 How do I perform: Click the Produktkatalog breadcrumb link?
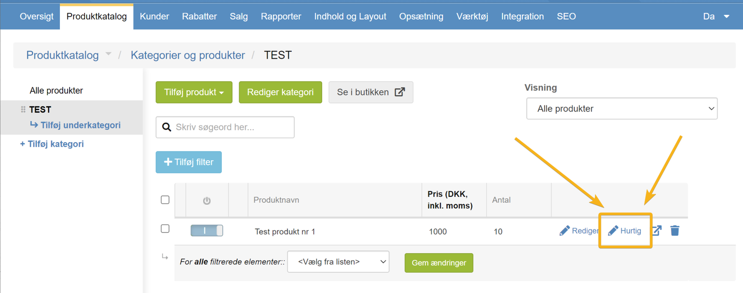click(x=62, y=55)
